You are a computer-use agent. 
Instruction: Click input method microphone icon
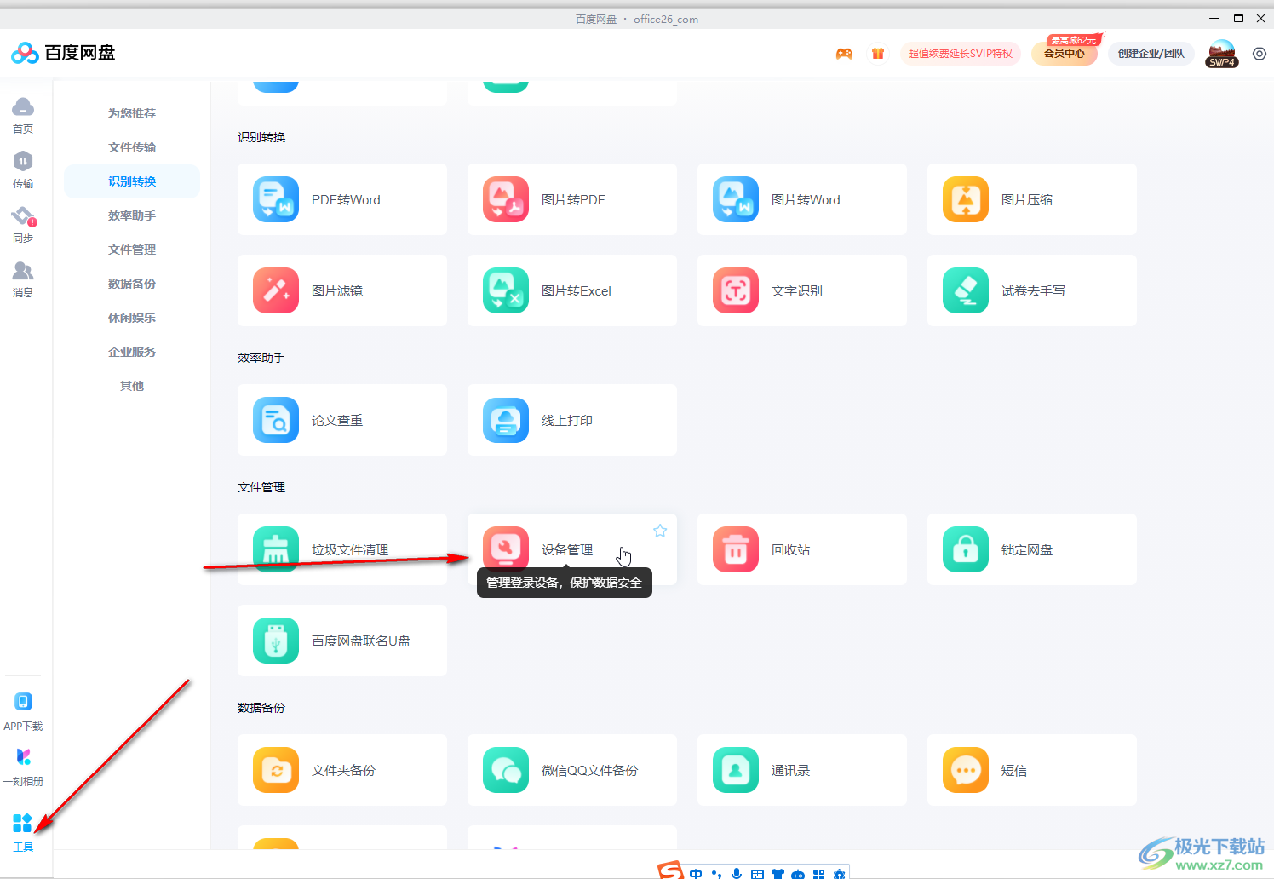(x=737, y=874)
